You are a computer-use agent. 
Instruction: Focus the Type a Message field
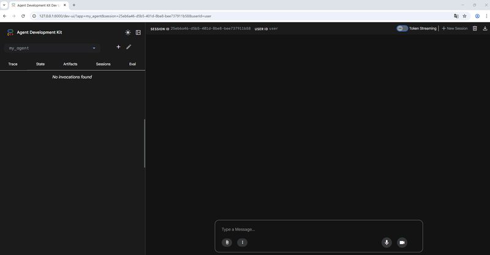[318, 229]
